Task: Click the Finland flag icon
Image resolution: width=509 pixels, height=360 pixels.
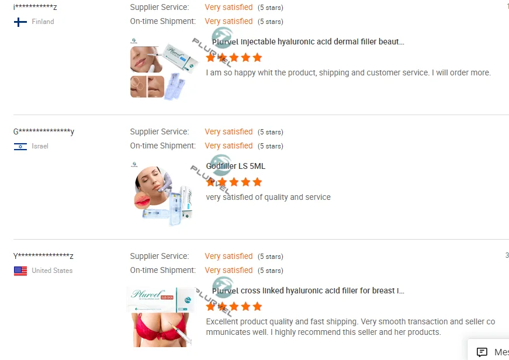Action: [20, 22]
